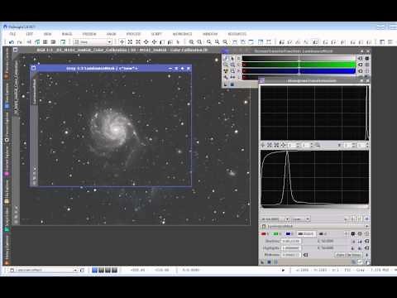Click the green channel stretch bar in STF
Image resolution: width=397 pixels, height=298 pixels.
pos(299,65)
